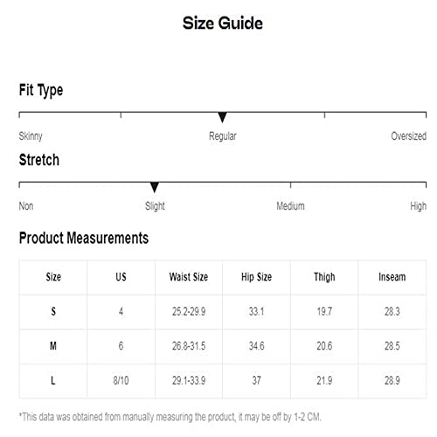
Task: Select the size S row label
Action: [x=53, y=311]
